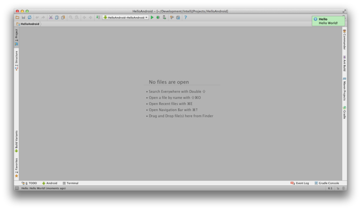Click the status message Hello: Hello World!

[x=43, y=188]
